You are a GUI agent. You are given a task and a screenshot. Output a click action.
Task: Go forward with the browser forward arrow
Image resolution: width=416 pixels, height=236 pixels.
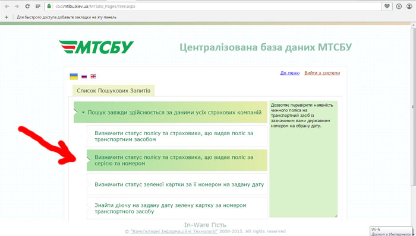click(17, 7)
